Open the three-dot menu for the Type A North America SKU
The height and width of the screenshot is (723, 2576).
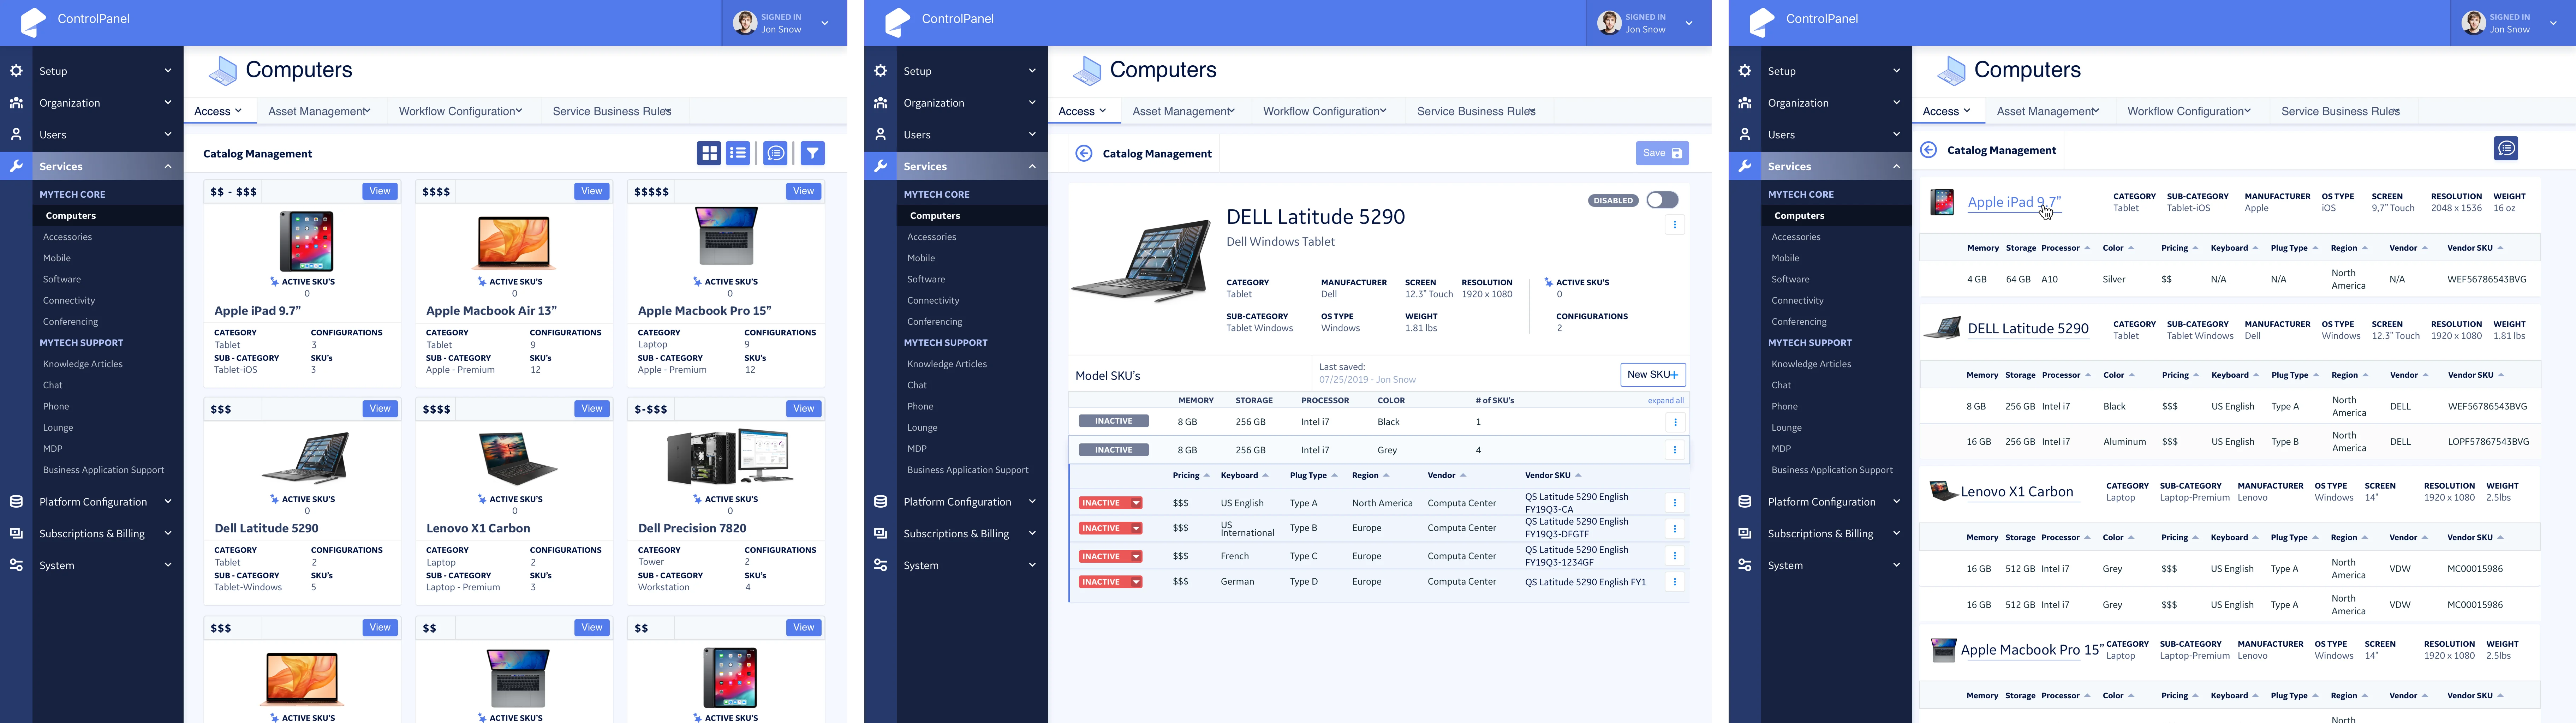click(1675, 503)
